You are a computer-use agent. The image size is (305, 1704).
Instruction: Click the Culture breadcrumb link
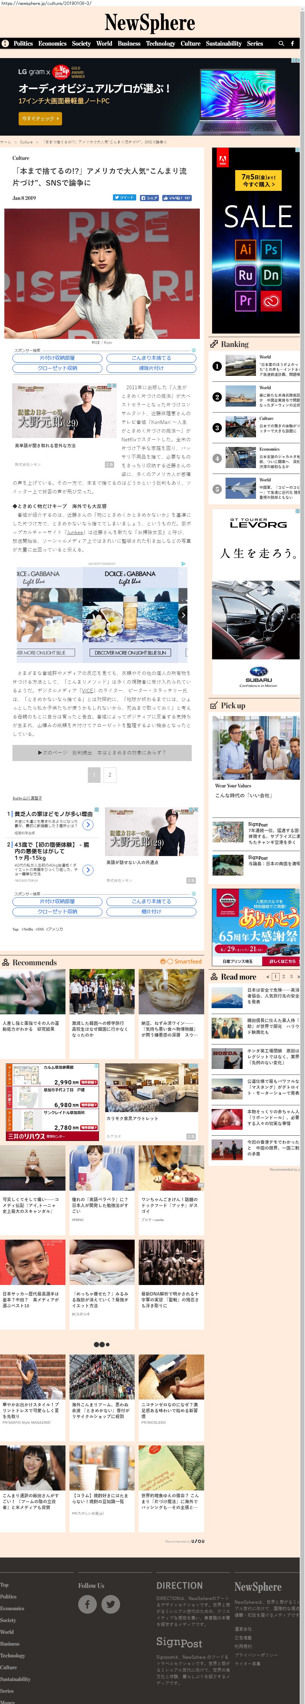click(26, 142)
